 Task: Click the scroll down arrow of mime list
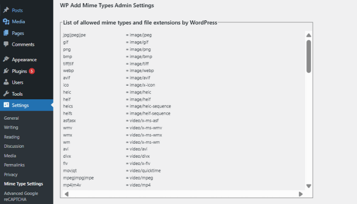[309, 186]
